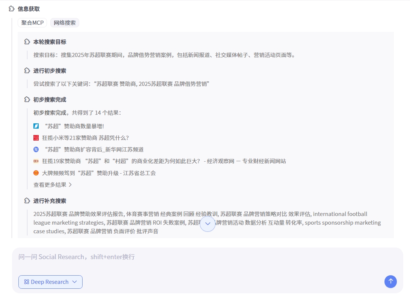Open 狂揽小米等21家赞助商 苏超凭什么? result
The width and height of the screenshot is (410, 297).
coord(86,138)
